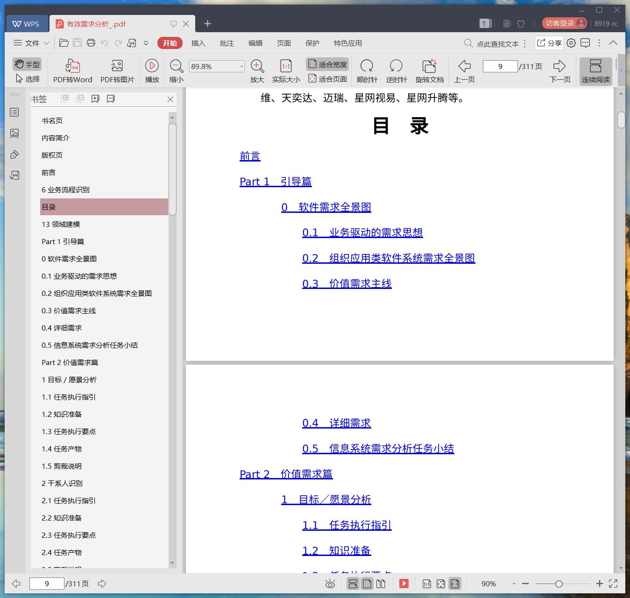Adjust the bottom zoom slider
The width and height of the screenshot is (630, 598).
coord(559,584)
